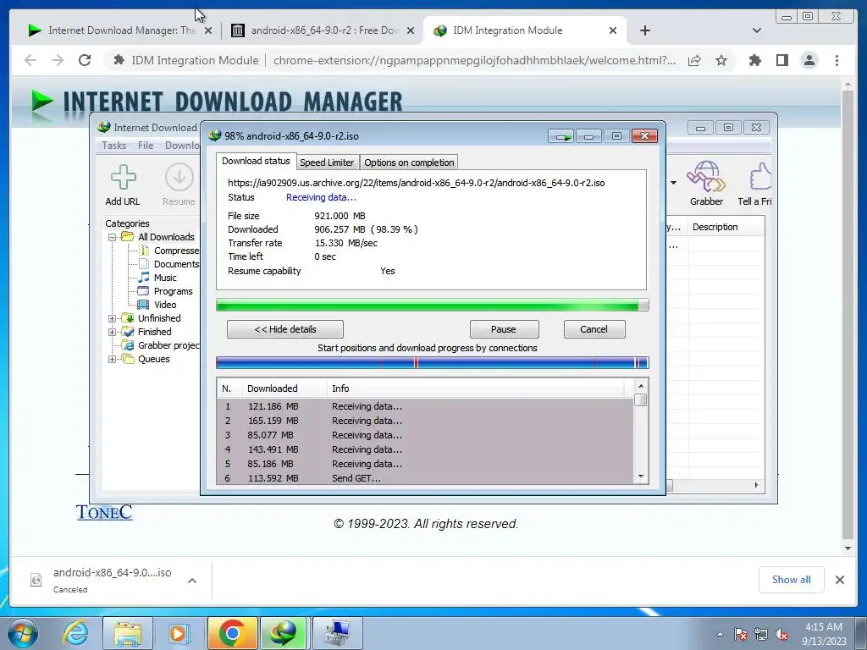Click Show all downloads button
This screenshot has width=867, height=650.
point(792,579)
